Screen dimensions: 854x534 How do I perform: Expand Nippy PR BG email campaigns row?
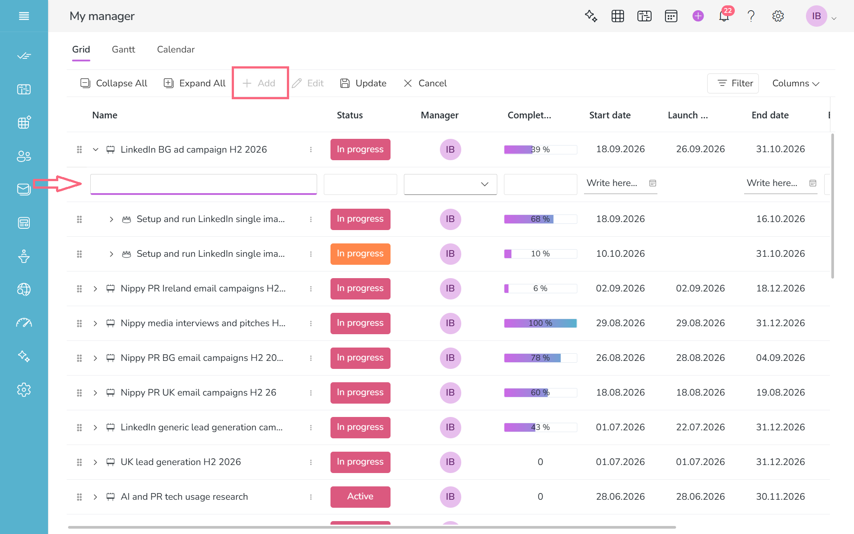pyautogui.click(x=95, y=358)
